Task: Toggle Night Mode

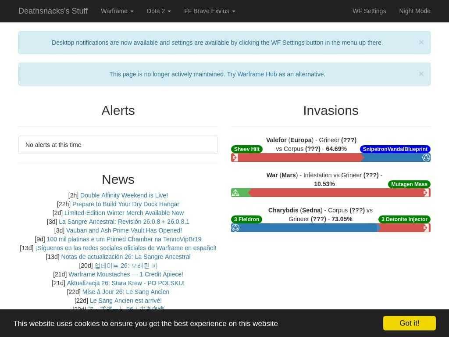Action: point(415,11)
